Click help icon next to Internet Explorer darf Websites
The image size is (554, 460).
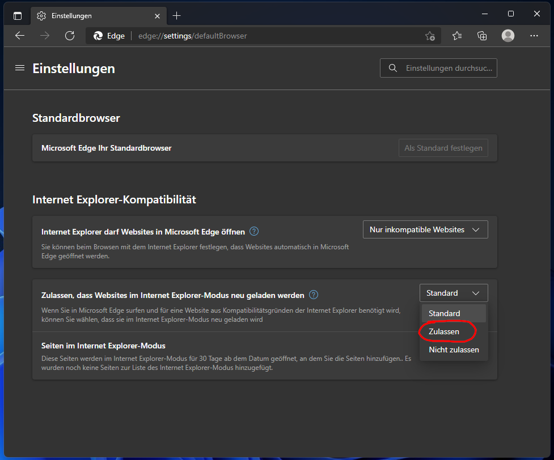pyautogui.click(x=254, y=231)
